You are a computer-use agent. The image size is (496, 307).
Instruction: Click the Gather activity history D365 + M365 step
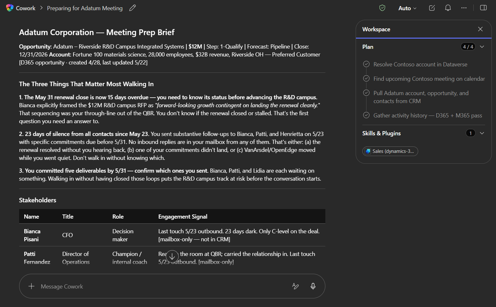(x=428, y=115)
